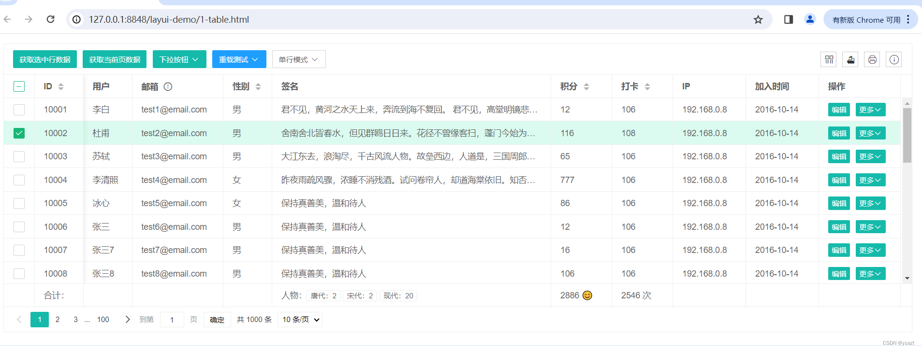Click the browser address bar URL
Screen dimensions: 922x350
pyautogui.click(x=169, y=19)
